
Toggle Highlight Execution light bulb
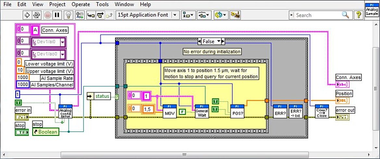pyautogui.click(x=69, y=15)
